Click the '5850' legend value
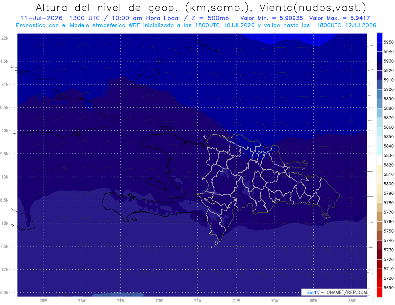 (389, 137)
